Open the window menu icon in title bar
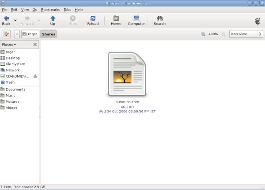Image resolution: width=265 pixels, height=190 pixels. point(3,3)
